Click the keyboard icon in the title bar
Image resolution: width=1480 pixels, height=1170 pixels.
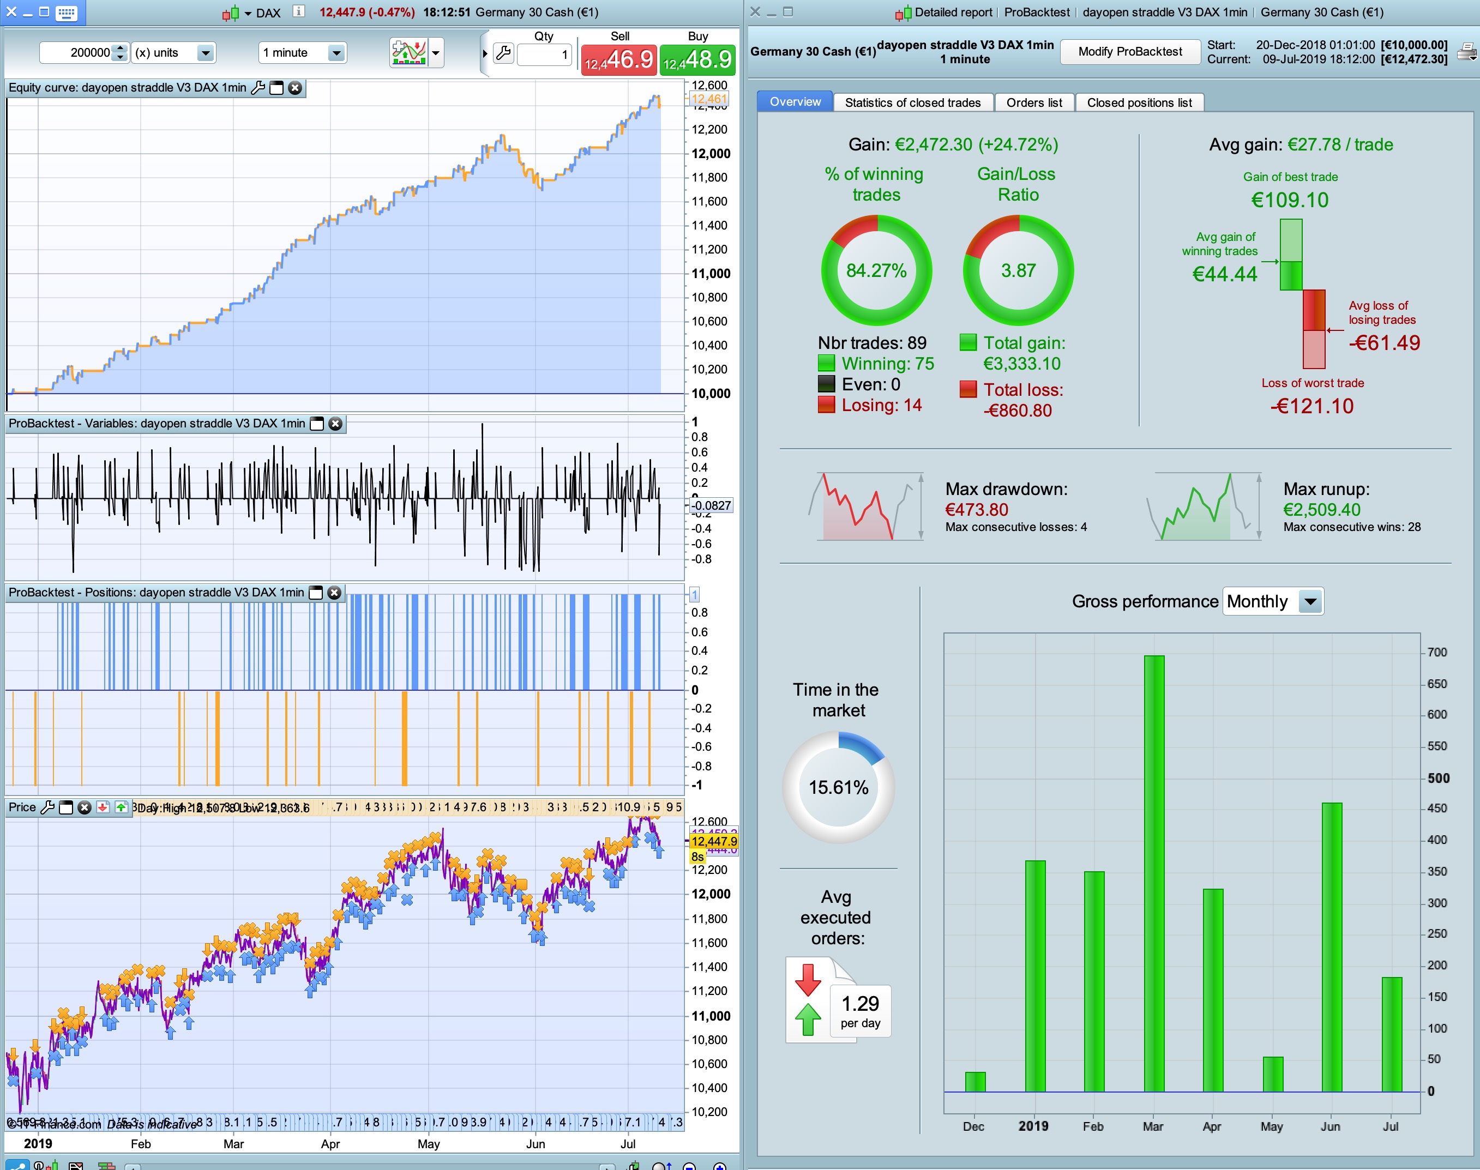click(x=67, y=13)
